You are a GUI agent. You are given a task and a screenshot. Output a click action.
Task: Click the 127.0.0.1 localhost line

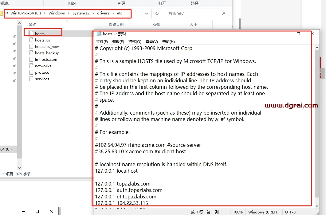(x=116, y=171)
